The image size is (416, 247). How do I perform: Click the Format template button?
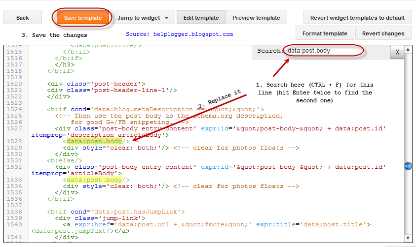point(325,33)
